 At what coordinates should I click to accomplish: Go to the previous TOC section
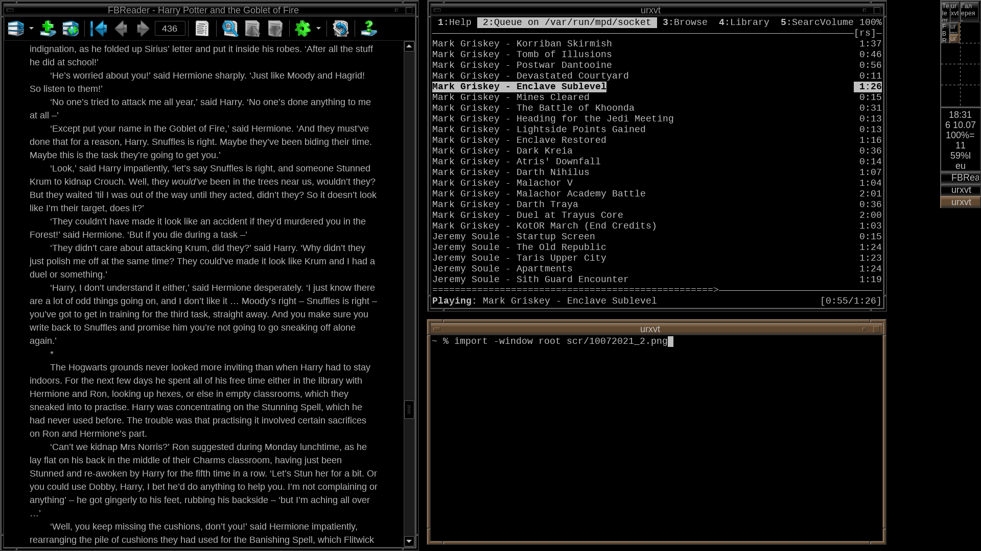(99, 29)
